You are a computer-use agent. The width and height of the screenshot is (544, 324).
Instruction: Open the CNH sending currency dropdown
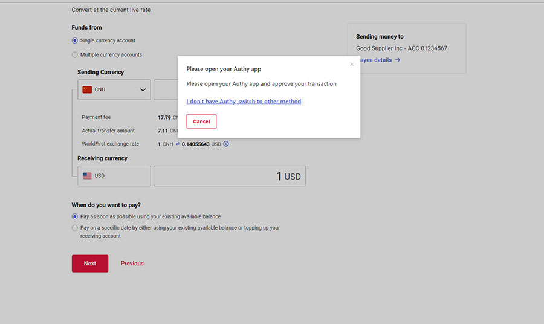(x=114, y=89)
